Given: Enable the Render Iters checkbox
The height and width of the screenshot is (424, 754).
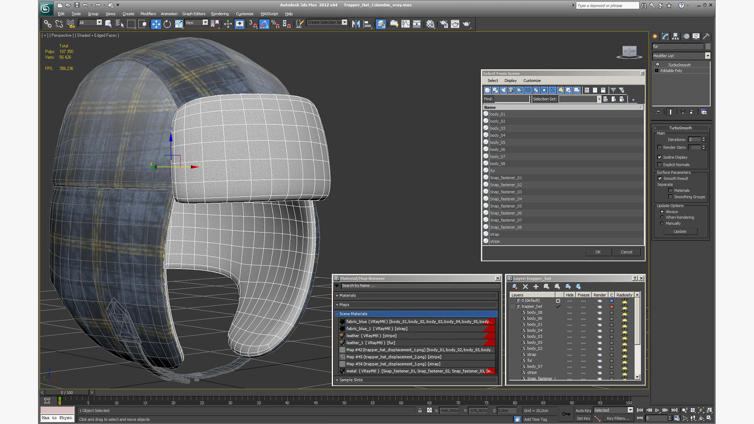Looking at the screenshot, I should [659, 147].
